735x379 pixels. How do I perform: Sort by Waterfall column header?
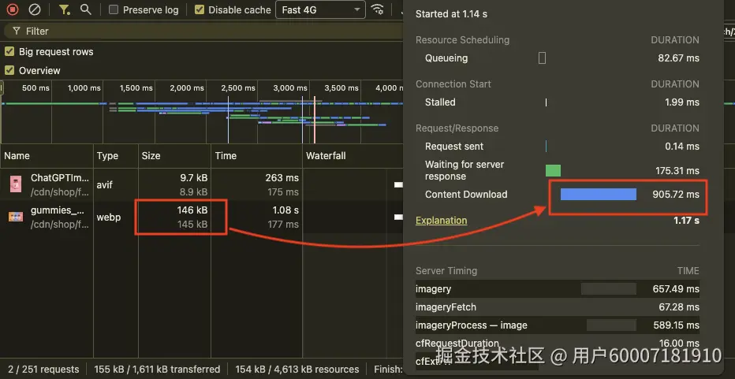(x=353, y=156)
